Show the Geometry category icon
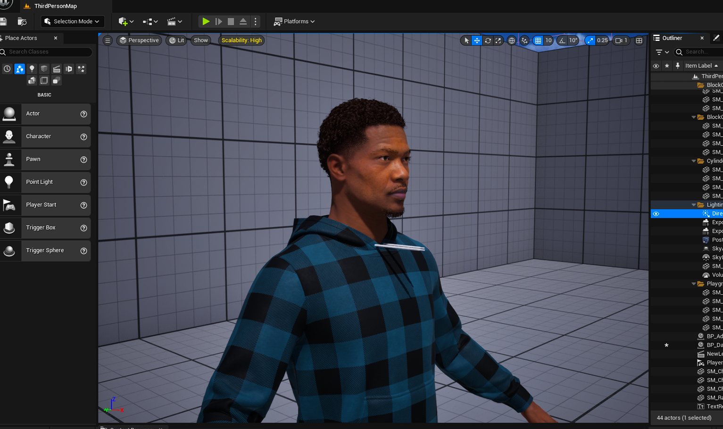 click(x=32, y=81)
